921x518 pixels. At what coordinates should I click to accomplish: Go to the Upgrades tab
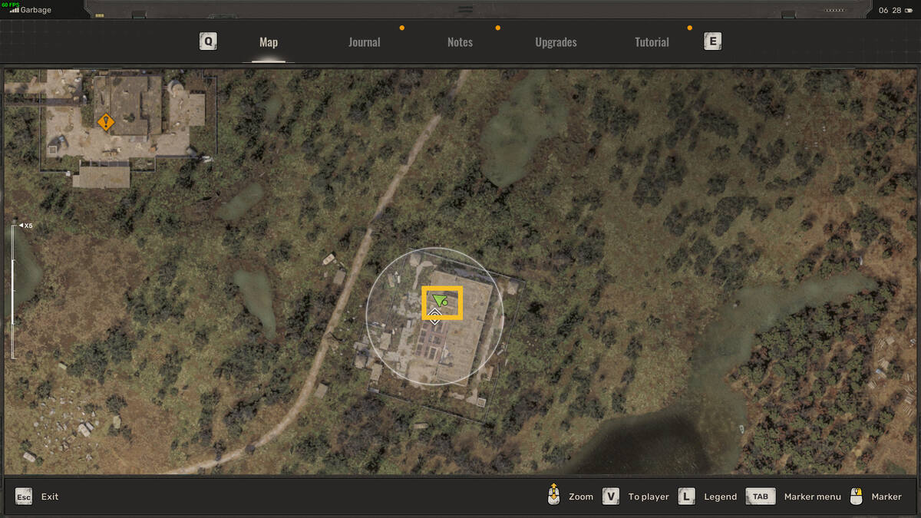tap(556, 42)
